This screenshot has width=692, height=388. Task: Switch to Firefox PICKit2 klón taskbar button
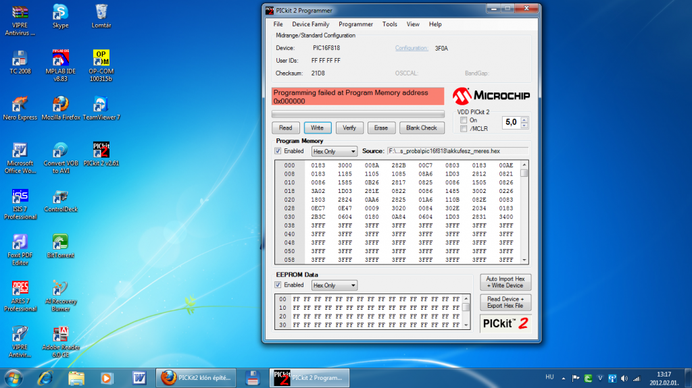pyautogui.click(x=196, y=378)
